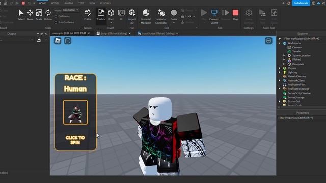Close the race spin tab
The height and width of the screenshot is (183, 326).
tap(89, 33)
